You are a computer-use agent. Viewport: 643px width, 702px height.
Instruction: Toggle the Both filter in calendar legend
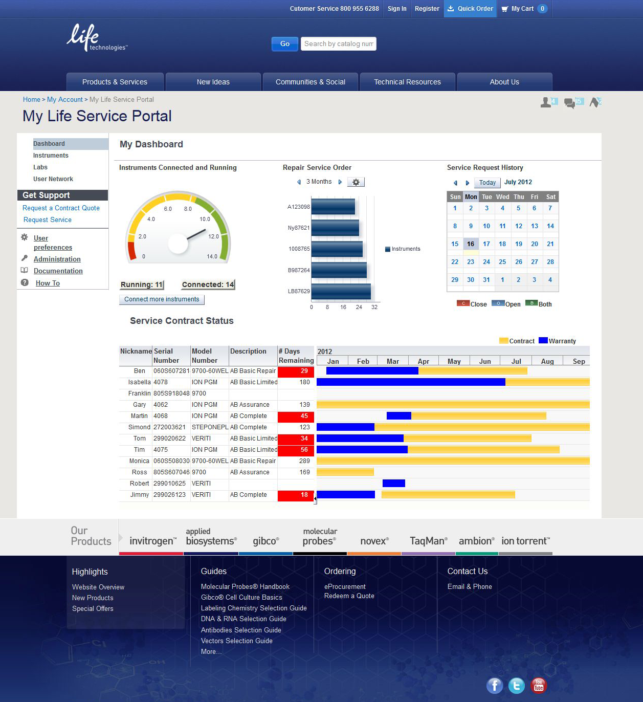[x=531, y=303]
